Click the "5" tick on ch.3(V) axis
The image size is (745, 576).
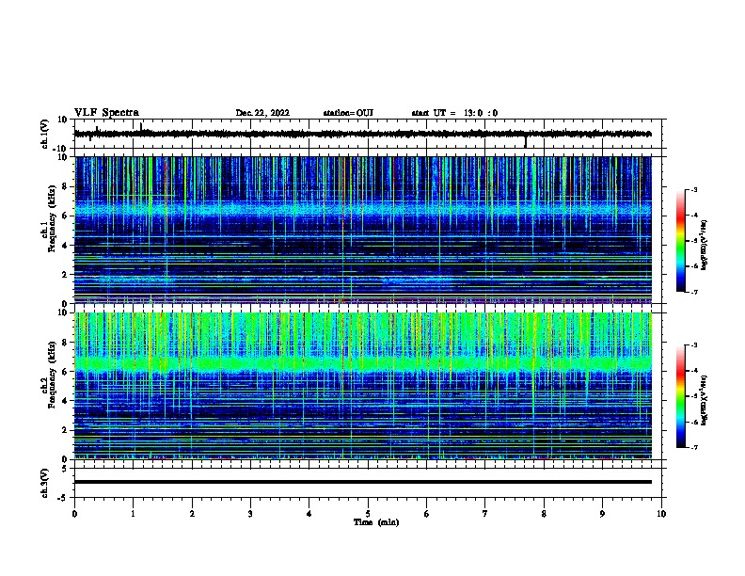(65, 468)
